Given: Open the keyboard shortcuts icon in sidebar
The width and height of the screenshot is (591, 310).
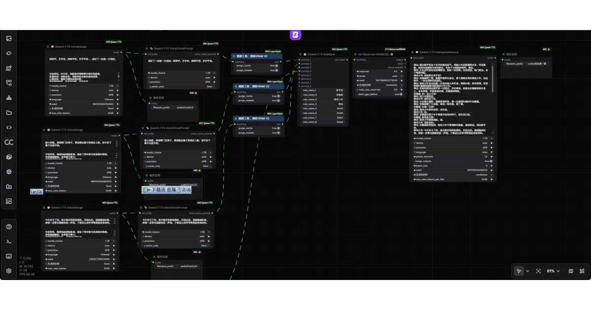Looking at the screenshot, I should tap(8, 256).
